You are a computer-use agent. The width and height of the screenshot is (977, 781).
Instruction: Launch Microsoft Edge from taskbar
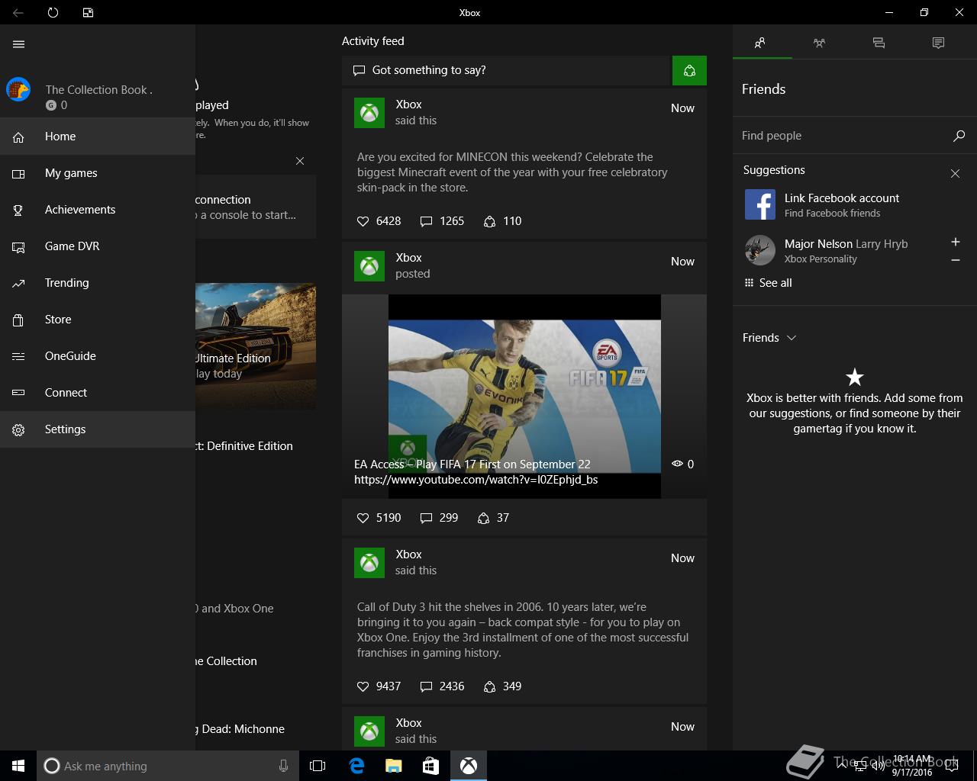356,766
